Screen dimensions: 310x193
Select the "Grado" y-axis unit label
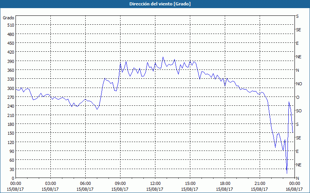(x=9, y=18)
